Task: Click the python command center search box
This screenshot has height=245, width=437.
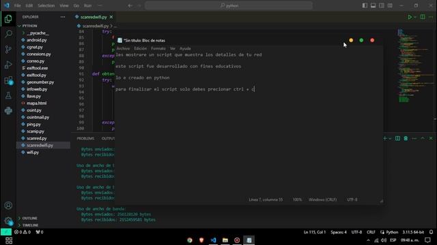Action: click(229, 5)
